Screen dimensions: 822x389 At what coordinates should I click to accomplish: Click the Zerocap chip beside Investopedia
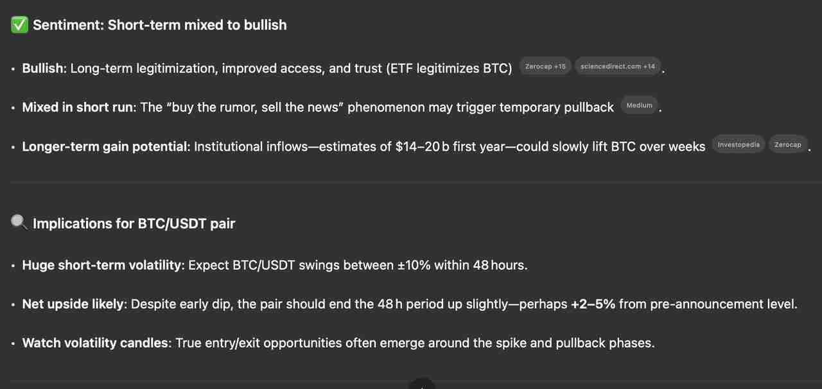click(787, 145)
